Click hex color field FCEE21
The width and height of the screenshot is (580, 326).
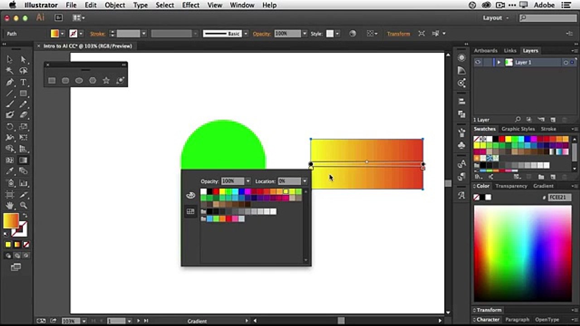click(x=559, y=197)
